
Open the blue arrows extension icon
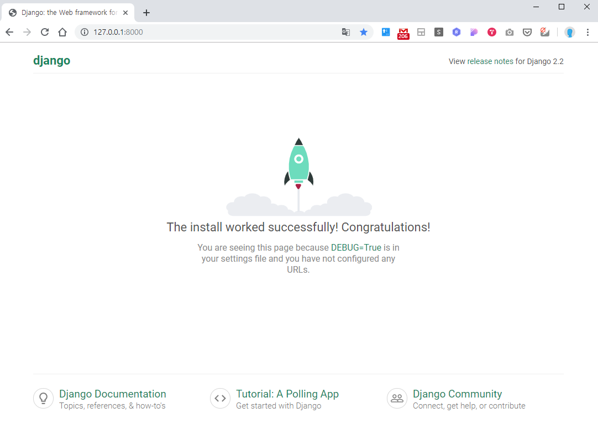pos(386,33)
